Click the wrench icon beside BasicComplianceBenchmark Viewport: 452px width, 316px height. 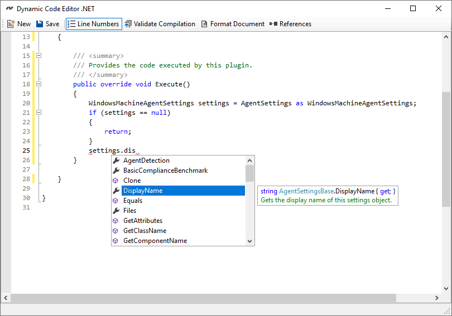pos(116,171)
